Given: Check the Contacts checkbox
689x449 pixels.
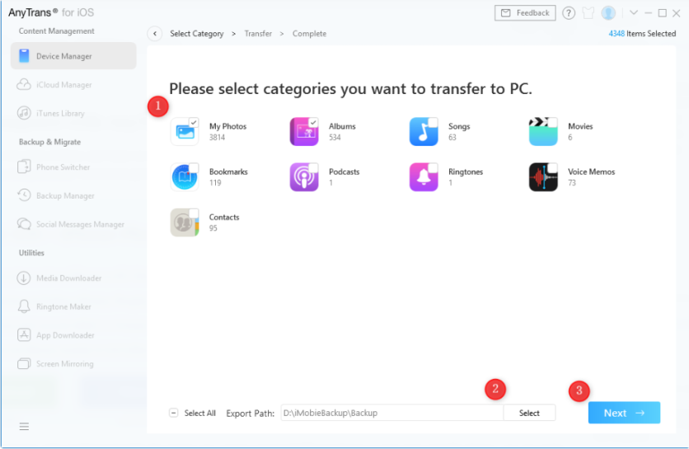Looking at the screenshot, I should [x=194, y=213].
